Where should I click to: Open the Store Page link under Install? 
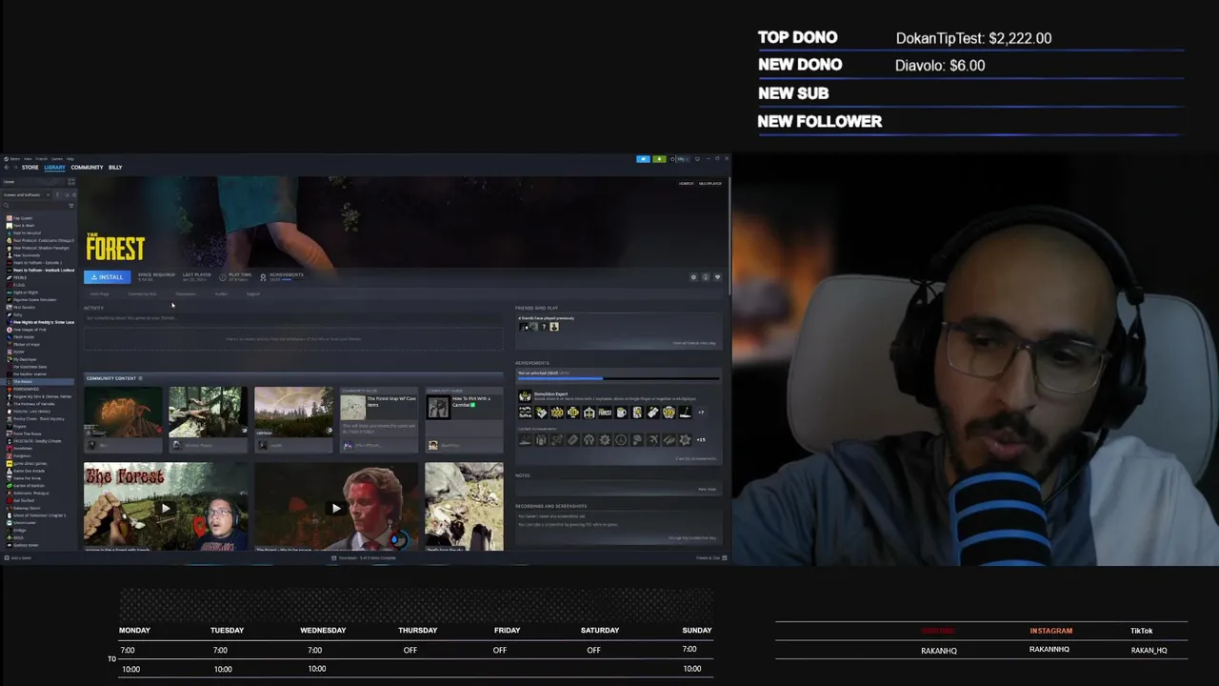coord(100,294)
